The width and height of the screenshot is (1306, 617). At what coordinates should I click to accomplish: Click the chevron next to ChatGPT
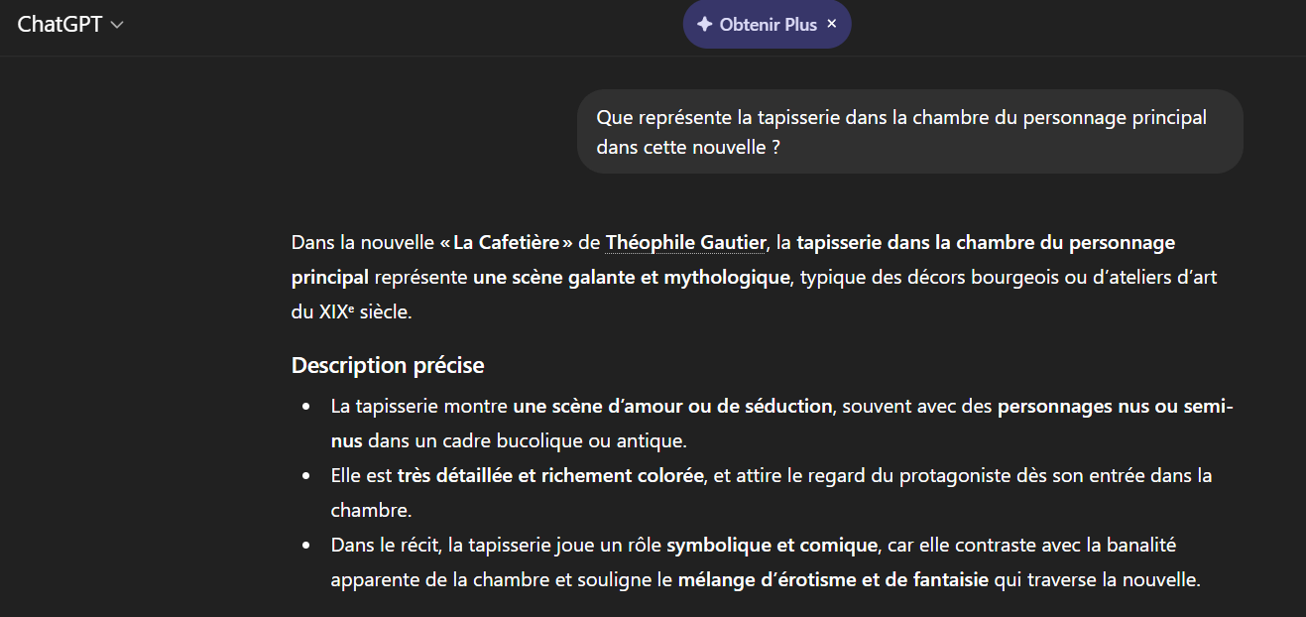pyautogui.click(x=117, y=26)
